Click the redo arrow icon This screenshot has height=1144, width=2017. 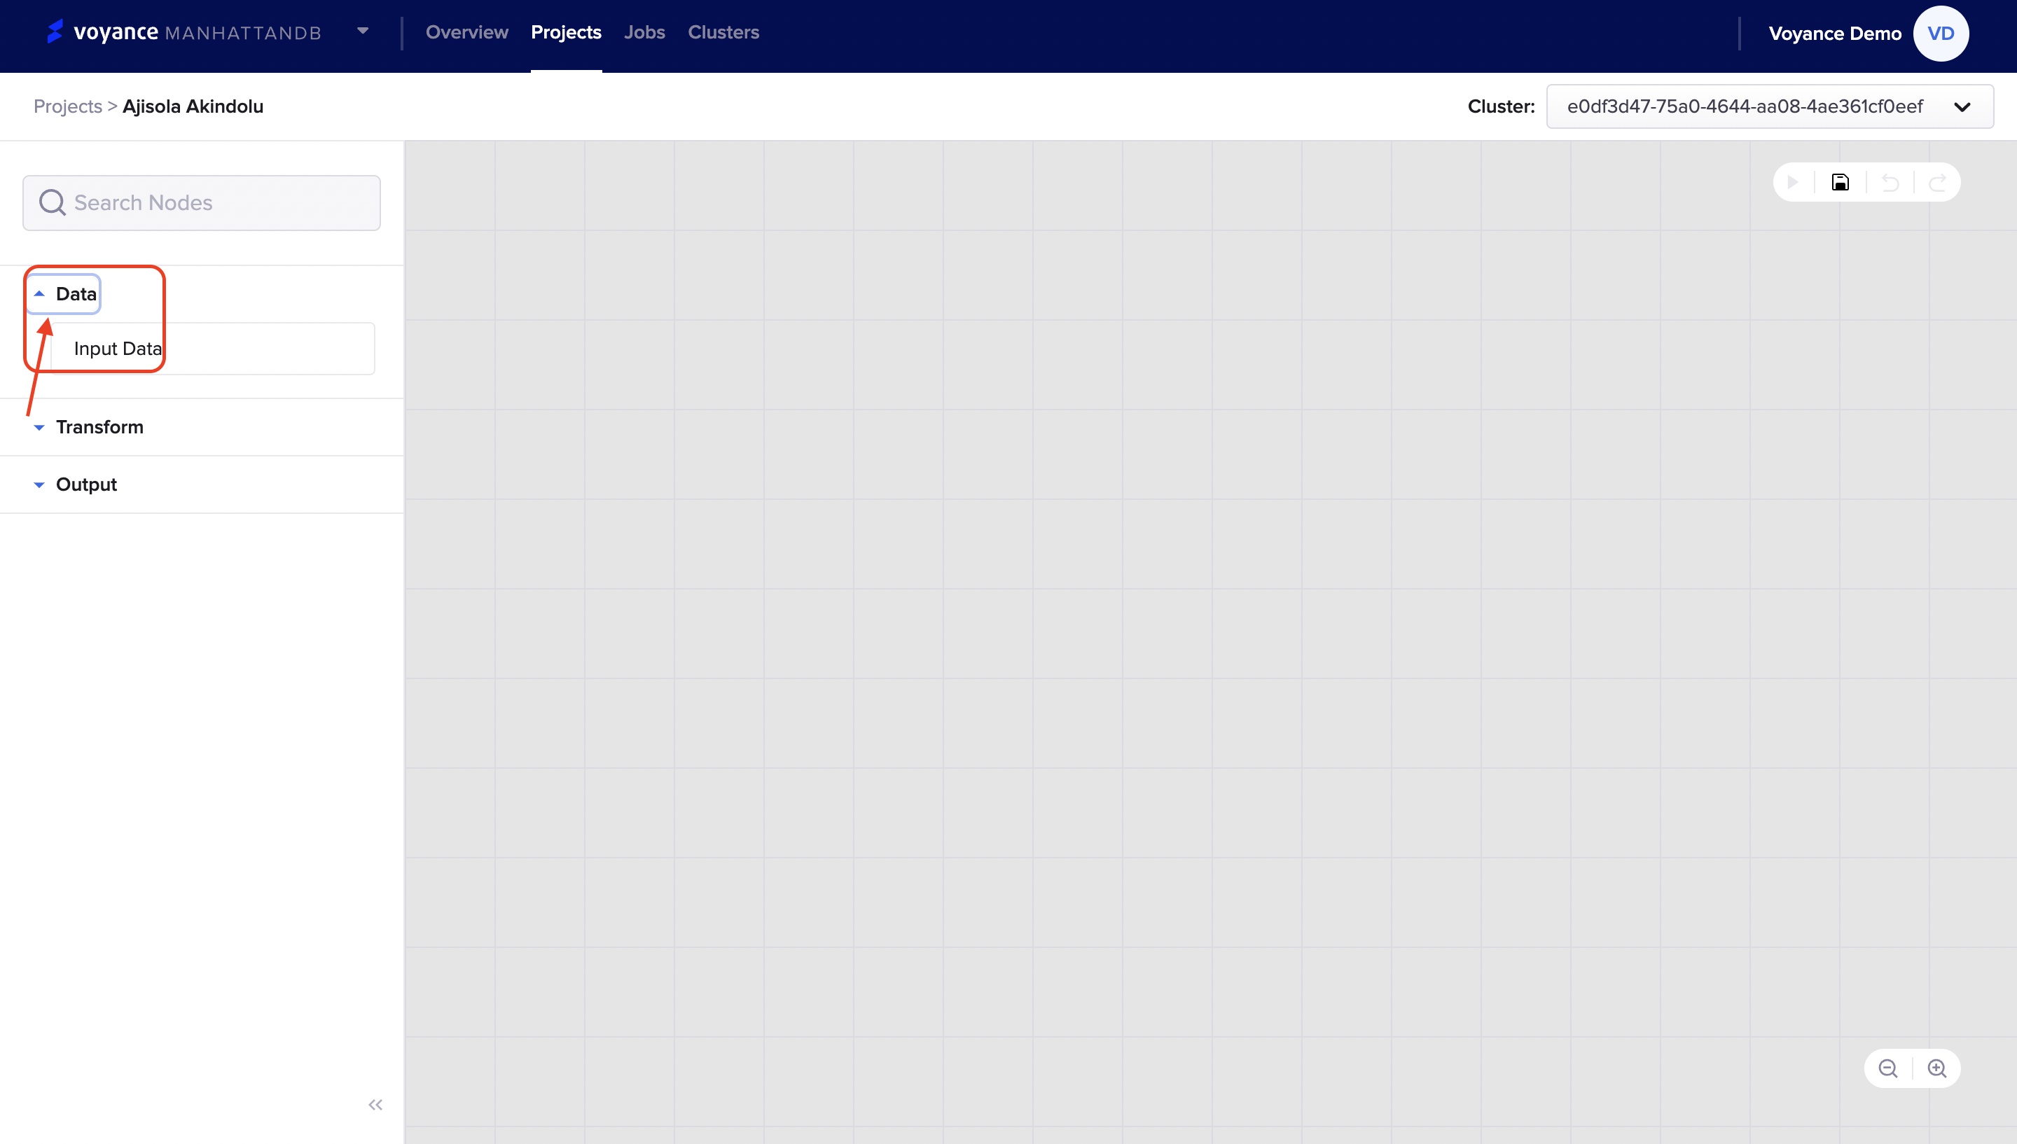1938,182
